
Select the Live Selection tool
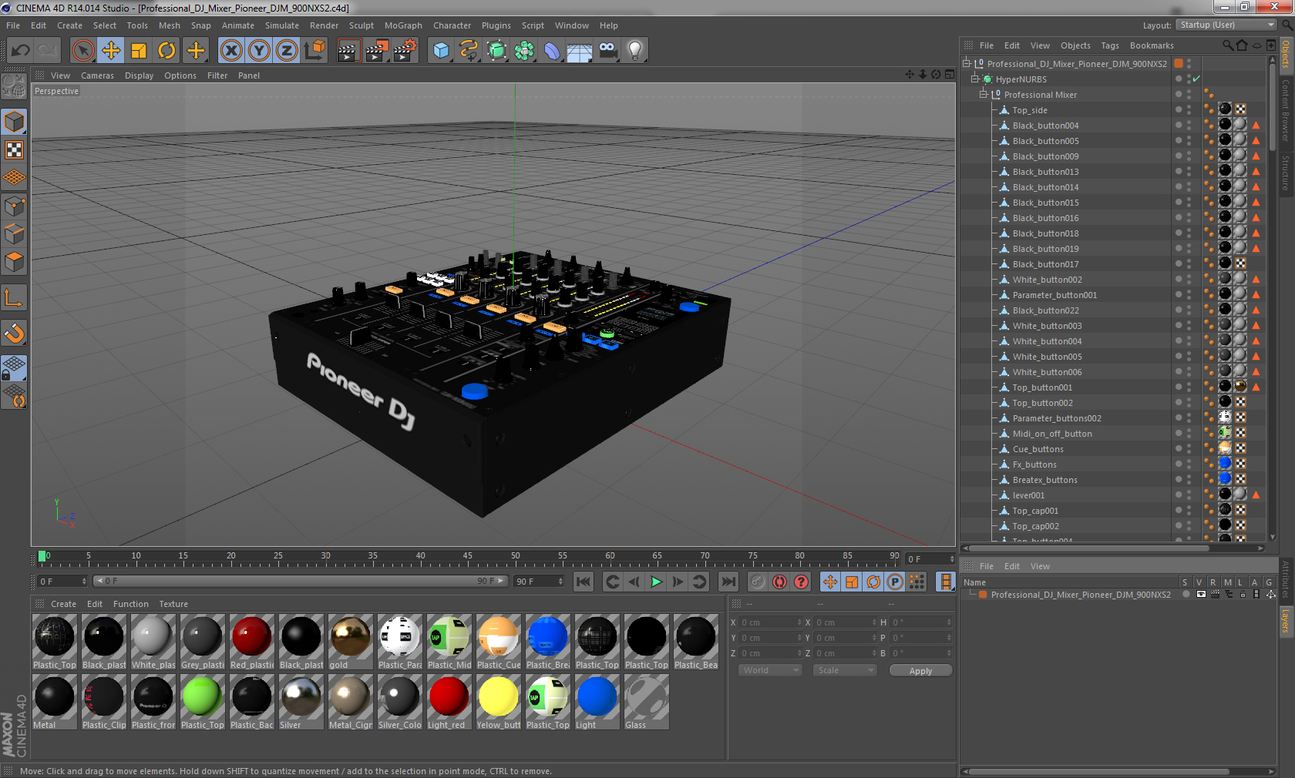click(82, 51)
